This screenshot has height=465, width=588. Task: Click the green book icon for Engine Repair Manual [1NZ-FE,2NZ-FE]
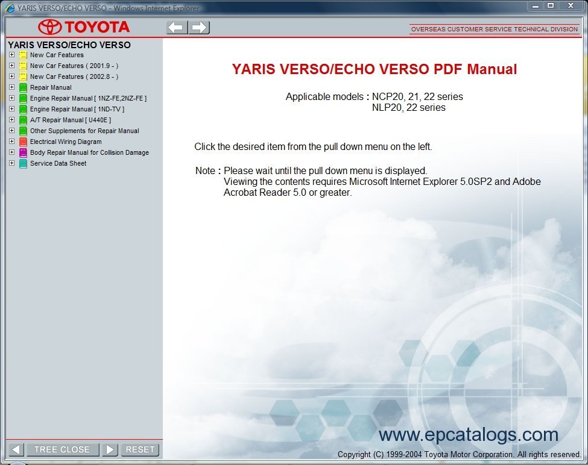23,98
